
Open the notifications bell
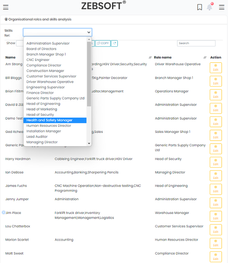pyautogui.click(x=210, y=7)
